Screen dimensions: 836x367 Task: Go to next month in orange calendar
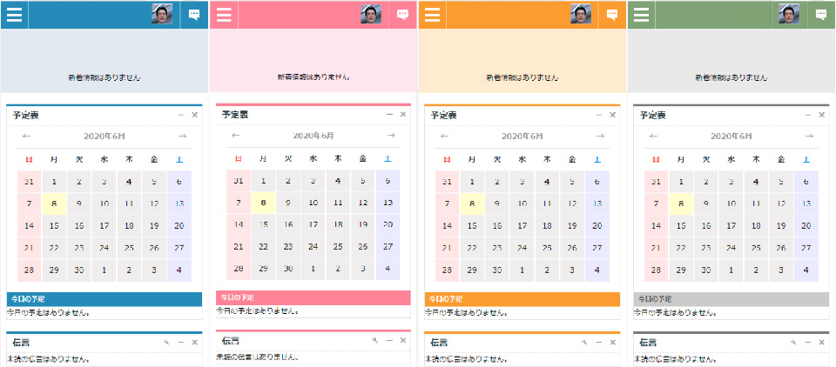coord(600,137)
